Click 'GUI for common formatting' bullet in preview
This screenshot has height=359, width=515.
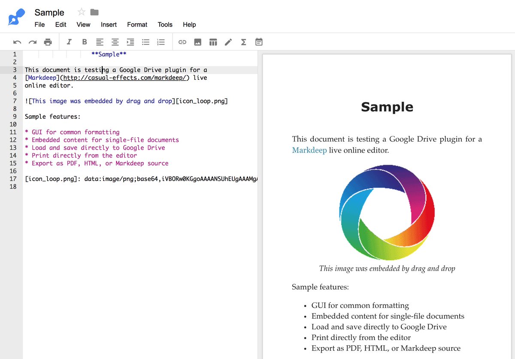click(360, 305)
